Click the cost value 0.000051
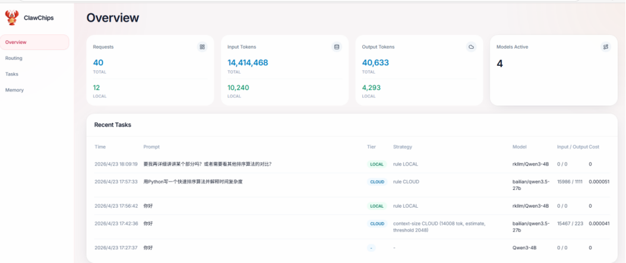This screenshot has width=626, height=263. coord(599,182)
